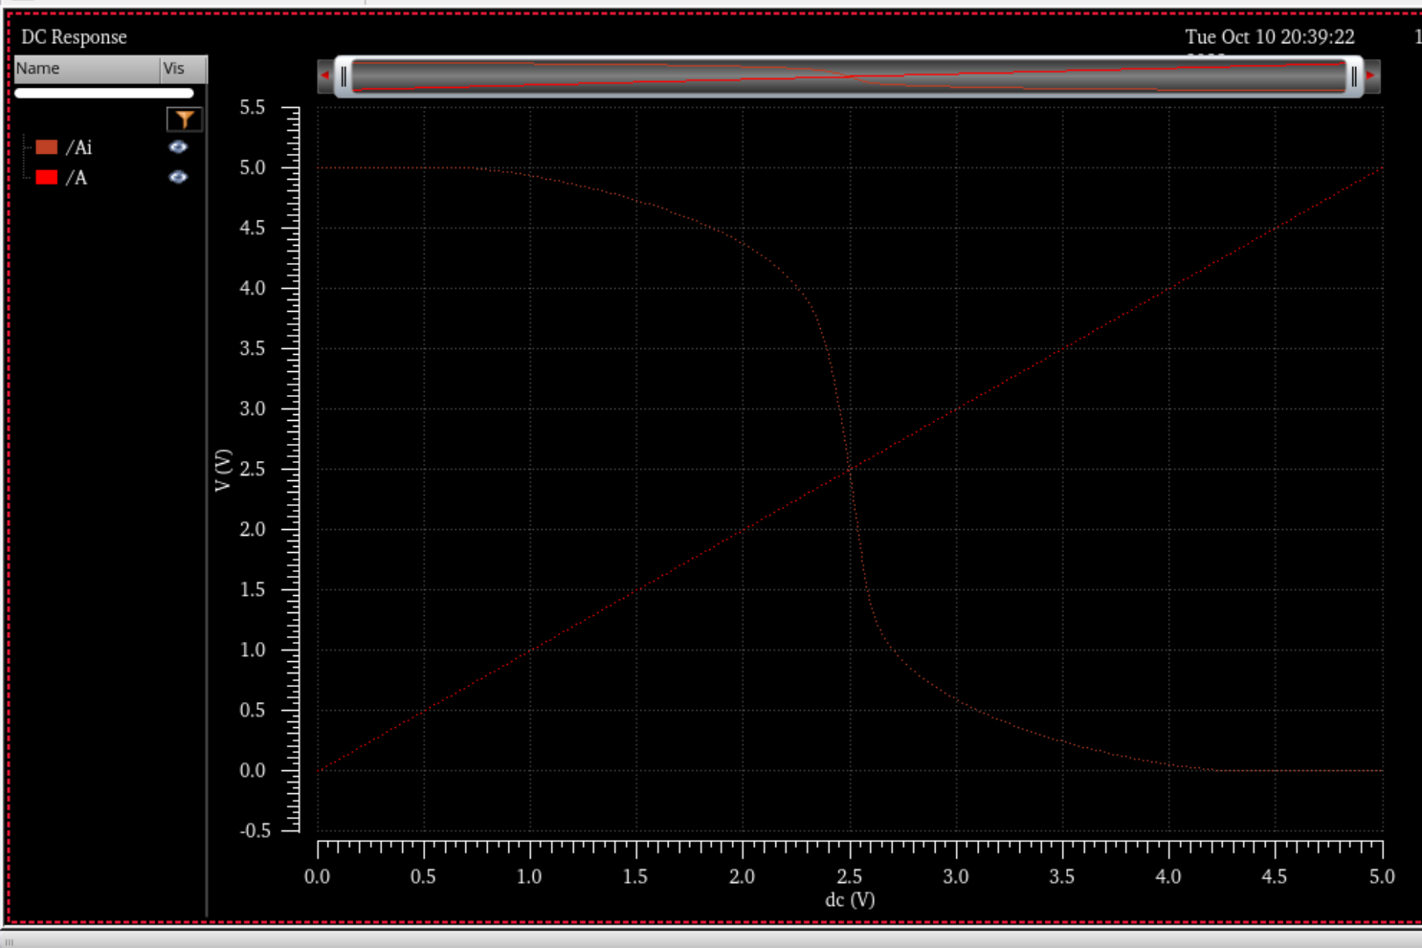Image resolution: width=1422 pixels, height=948 pixels.
Task: Click the 5.5 tick label on the y-axis
Action: coord(253,107)
